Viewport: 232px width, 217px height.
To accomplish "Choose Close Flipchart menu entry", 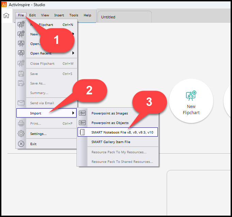I will [x=47, y=64].
